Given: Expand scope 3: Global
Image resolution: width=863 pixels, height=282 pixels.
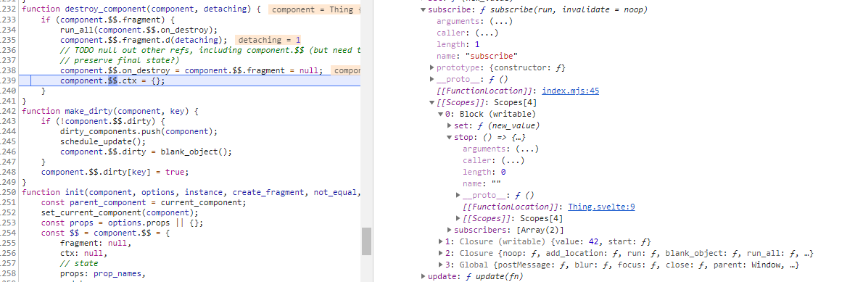Looking at the screenshot, I should click(x=440, y=265).
